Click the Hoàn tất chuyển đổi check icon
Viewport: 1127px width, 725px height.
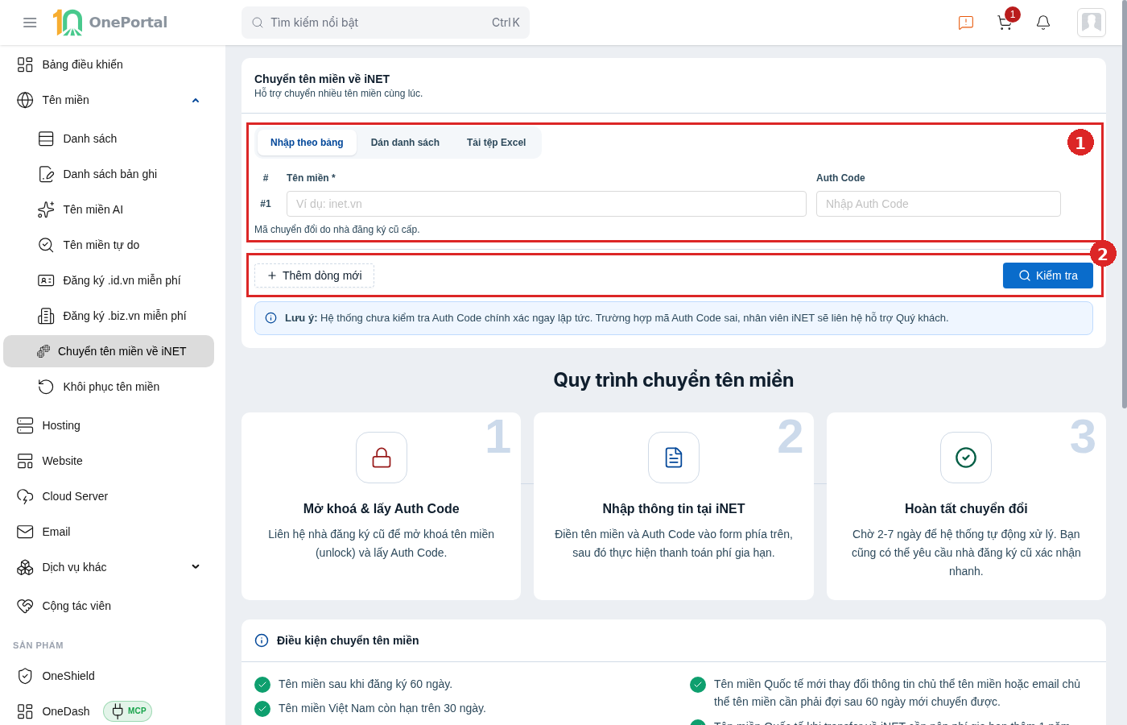(966, 458)
